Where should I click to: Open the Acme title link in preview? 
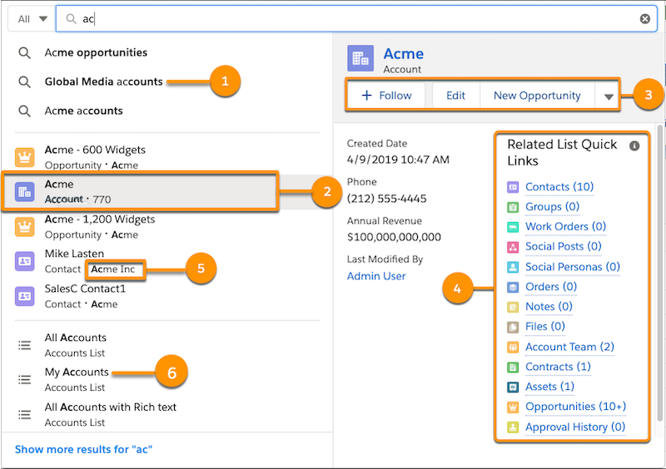click(404, 54)
